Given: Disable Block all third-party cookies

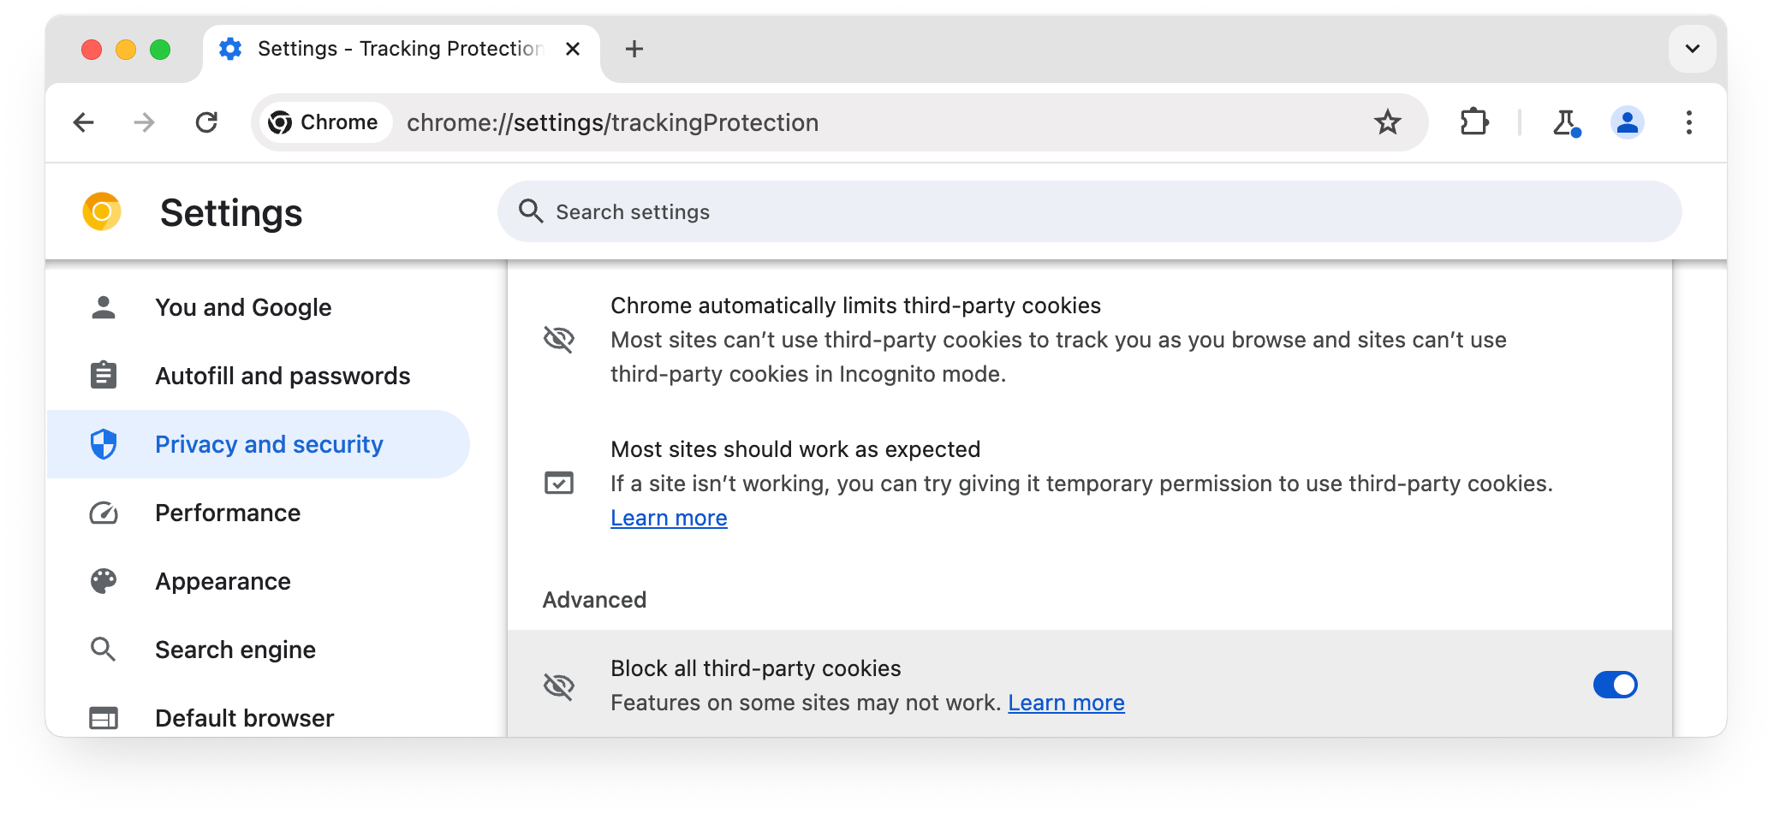Looking at the screenshot, I should point(1616,685).
